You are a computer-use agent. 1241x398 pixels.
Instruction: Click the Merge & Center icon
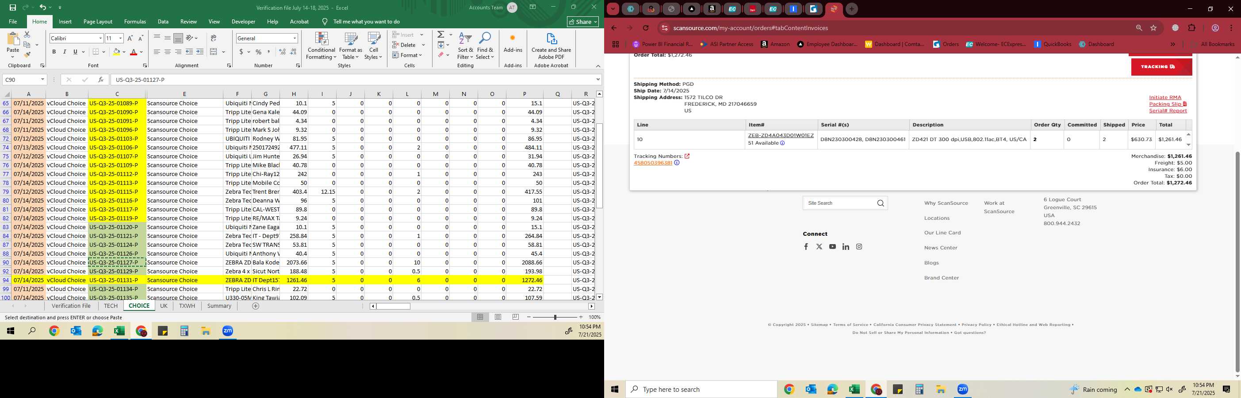(214, 52)
